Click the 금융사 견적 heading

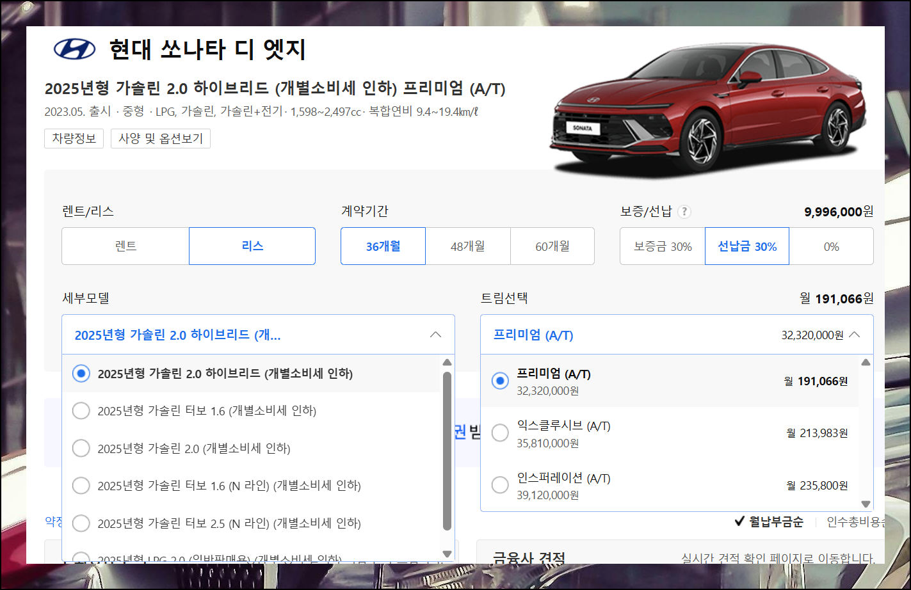tap(529, 558)
